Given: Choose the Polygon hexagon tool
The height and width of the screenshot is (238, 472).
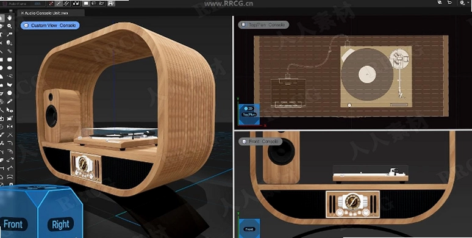Looking at the screenshot, I should 10,93.
